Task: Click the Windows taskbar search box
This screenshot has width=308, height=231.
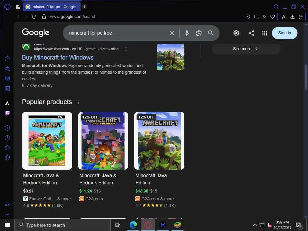Action: point(63,225)
